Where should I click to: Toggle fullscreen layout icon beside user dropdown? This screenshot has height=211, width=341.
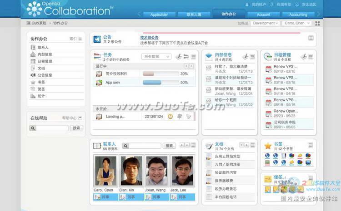[317, 23]
